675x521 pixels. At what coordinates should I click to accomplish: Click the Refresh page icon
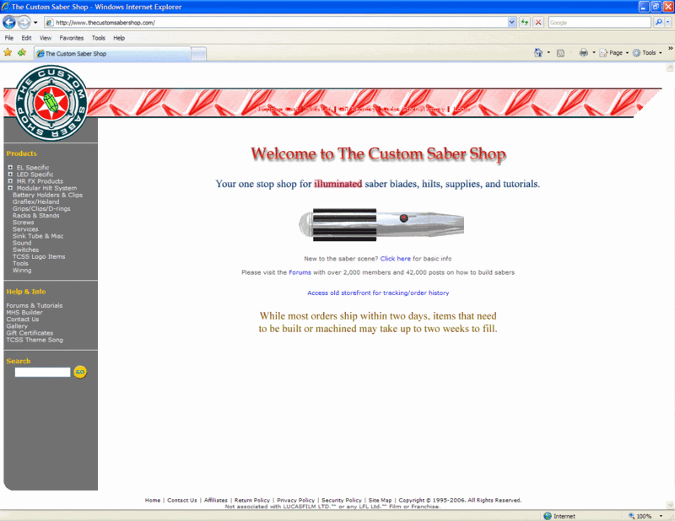pos(525,23)
